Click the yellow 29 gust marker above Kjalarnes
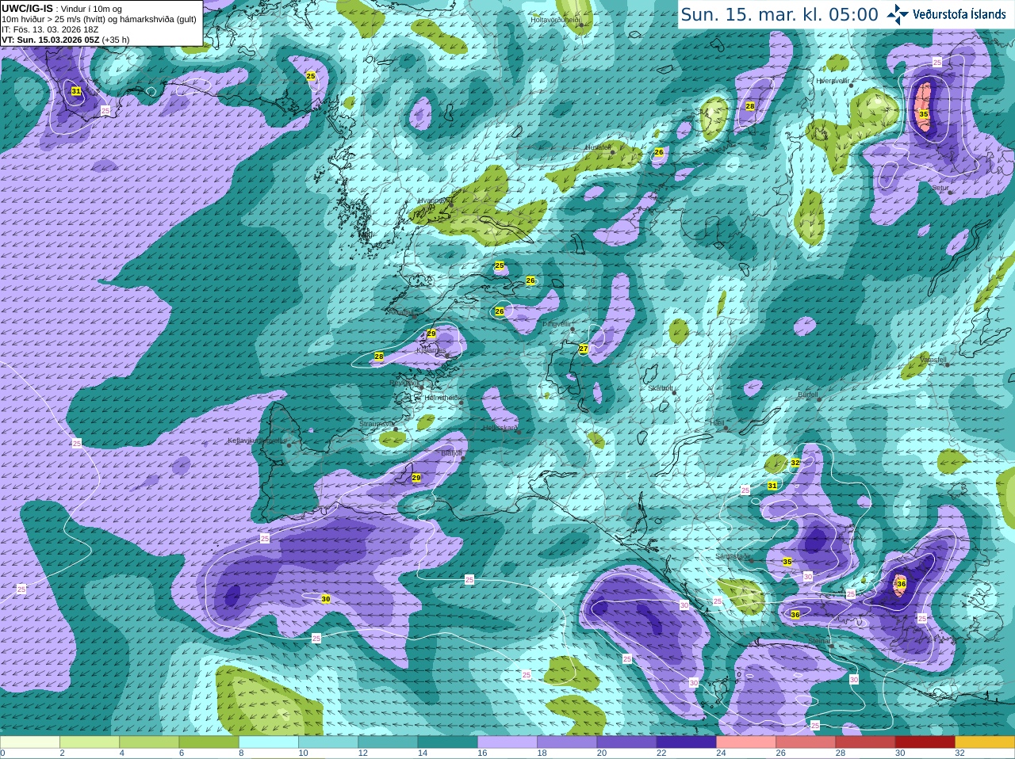 pyautogui.click(x=431, y=334)
